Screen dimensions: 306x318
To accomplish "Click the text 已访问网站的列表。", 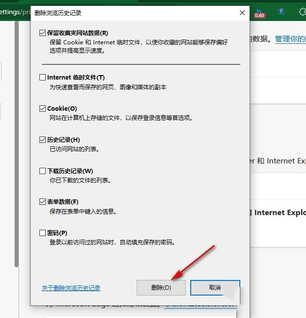I will pyautogui.click(x=74, y=149).
